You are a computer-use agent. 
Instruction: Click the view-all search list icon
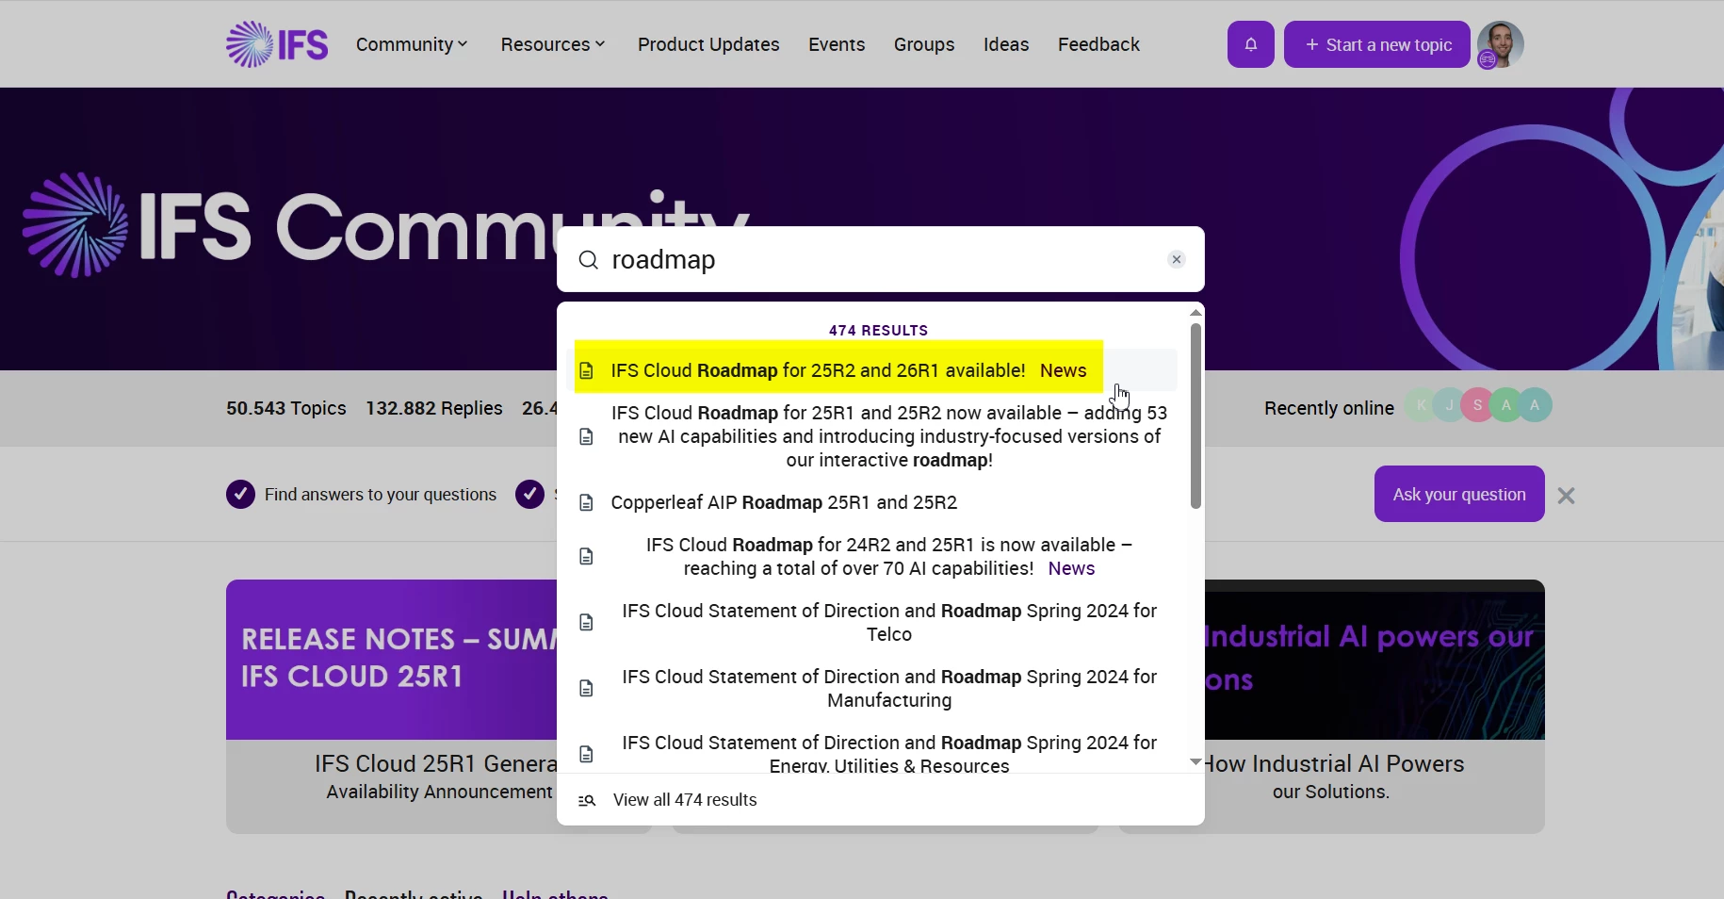pos(587,801)
